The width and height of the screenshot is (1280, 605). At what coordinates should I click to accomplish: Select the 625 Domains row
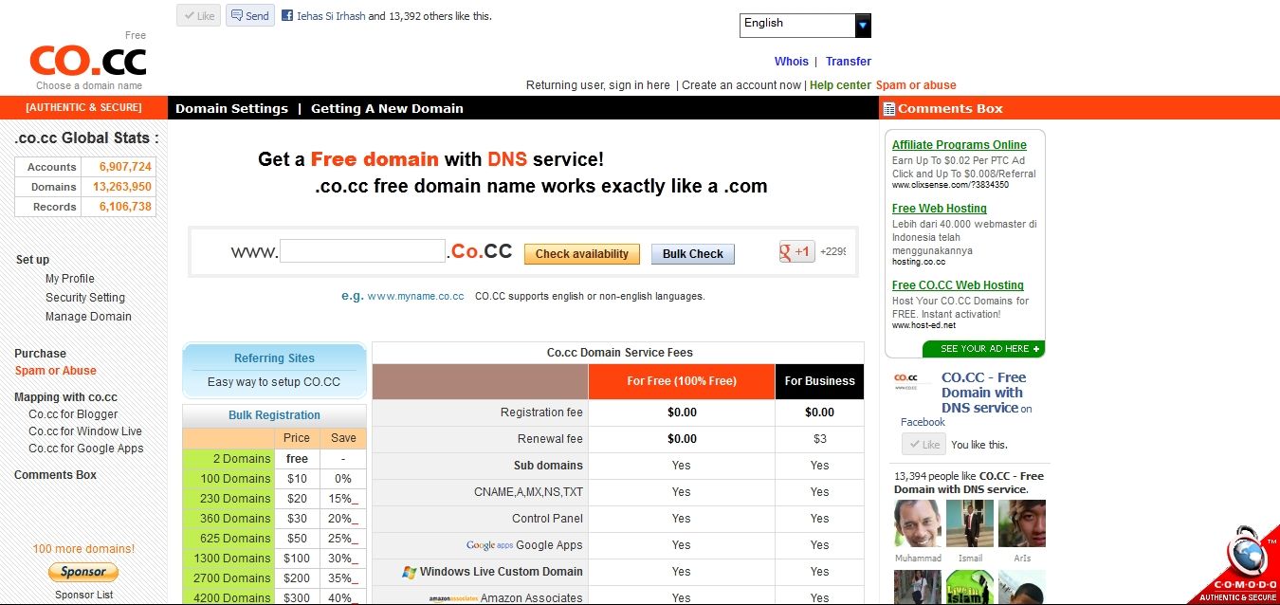[x=274, y=539]
